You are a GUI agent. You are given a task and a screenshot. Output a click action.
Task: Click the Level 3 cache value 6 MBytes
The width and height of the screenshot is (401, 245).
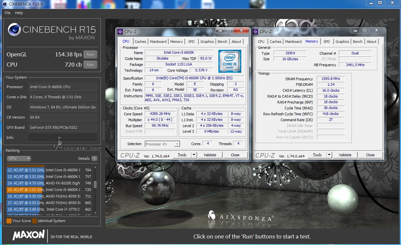[212, 131]
